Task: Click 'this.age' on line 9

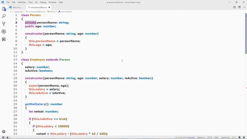Action: 35,45
